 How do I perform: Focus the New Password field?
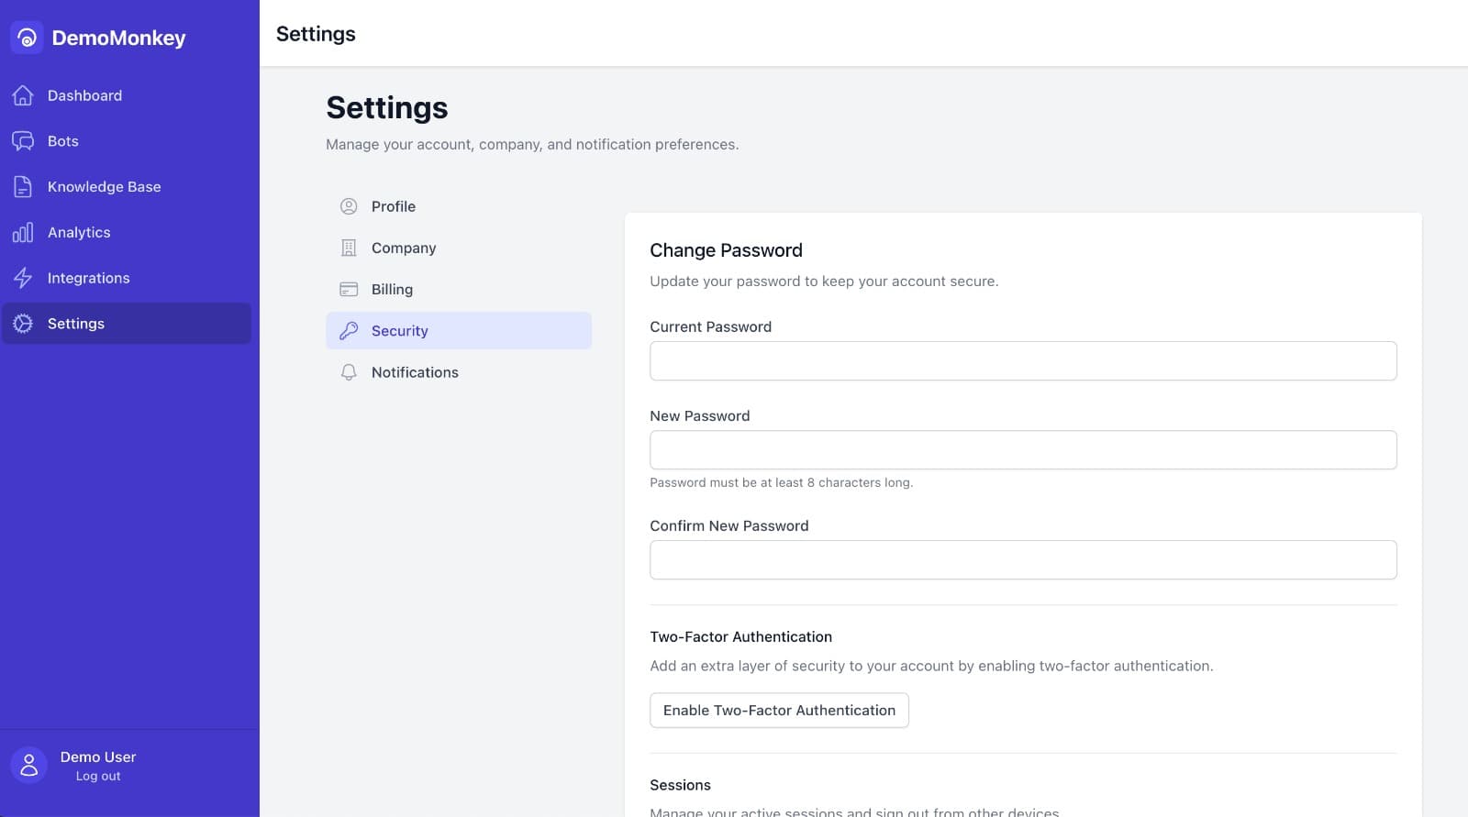pyautogui.click(x=1023, y=450)
